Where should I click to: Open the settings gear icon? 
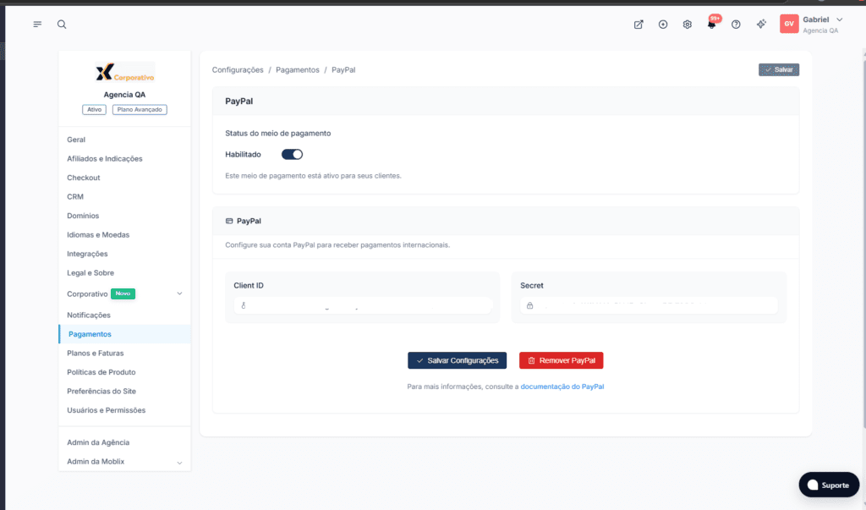point(687,25)
